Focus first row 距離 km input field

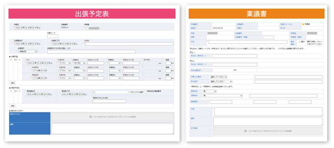(x=168, y=63)
